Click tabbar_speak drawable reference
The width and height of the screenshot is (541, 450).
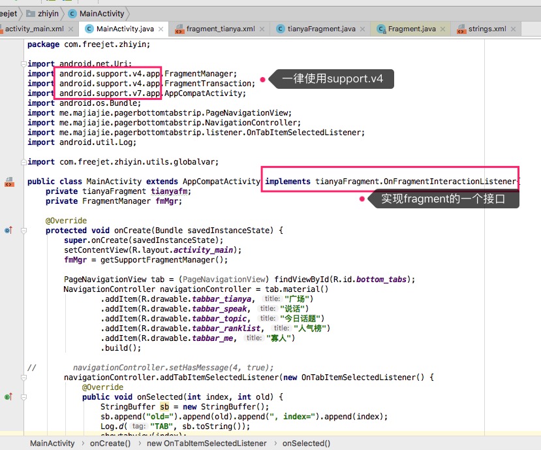click(x=219, y=309)
